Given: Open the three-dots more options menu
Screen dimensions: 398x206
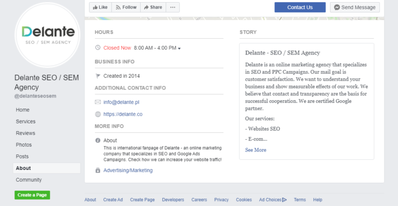Looking at the screenshot, I should tap(172, 7).
